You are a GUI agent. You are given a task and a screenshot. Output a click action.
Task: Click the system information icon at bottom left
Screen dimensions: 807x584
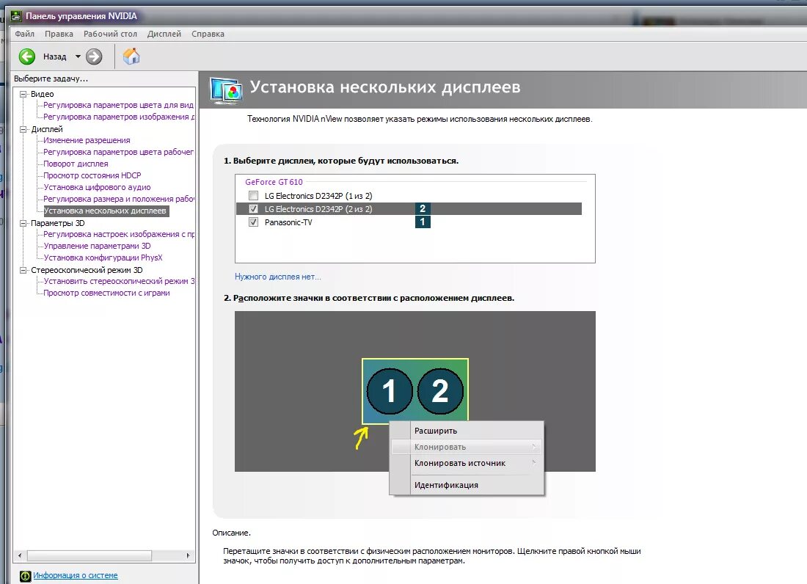click(x=25, y=576)
